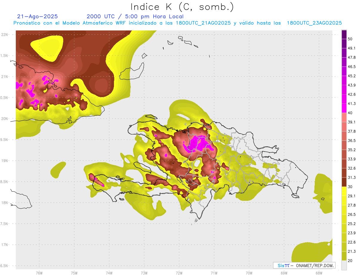This screenshot has height=277, width=358.
Task: Click the longitude label "71W"
Action: coord(214,273)
